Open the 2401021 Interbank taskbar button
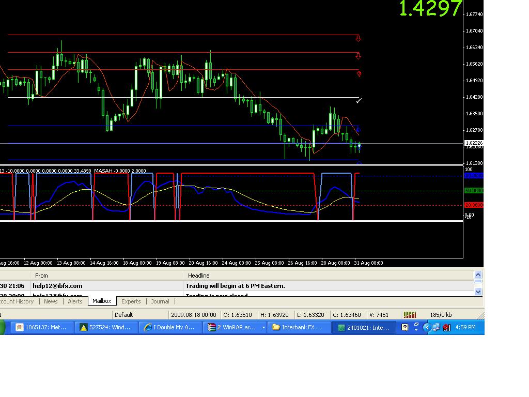 point(363,327)
